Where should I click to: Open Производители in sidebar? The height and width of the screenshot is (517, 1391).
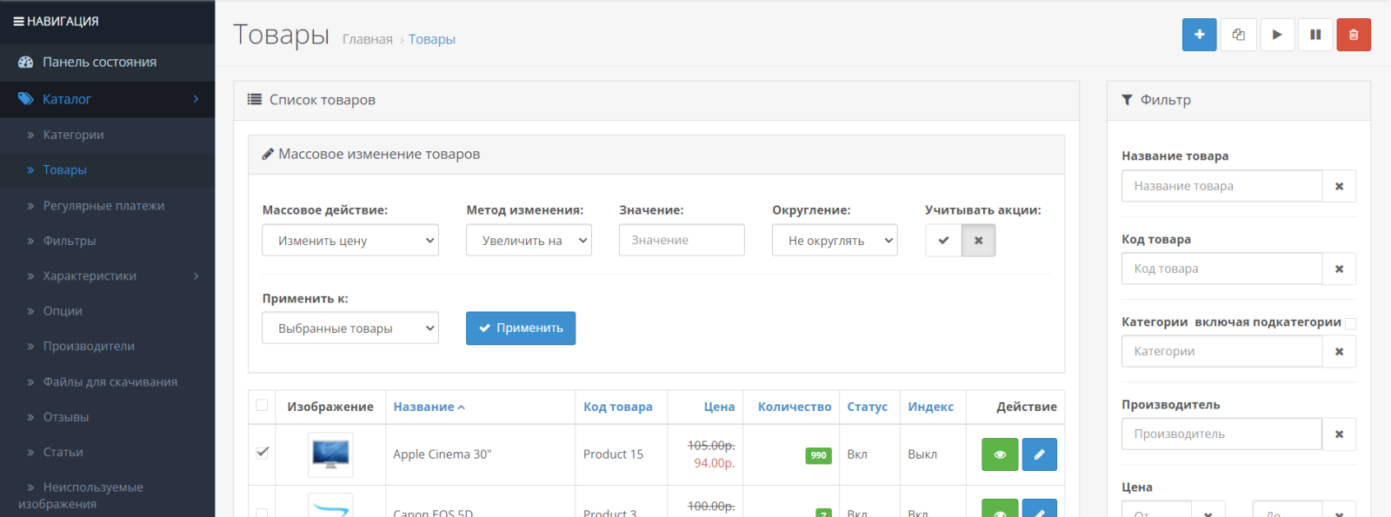[x=107, y=346]
